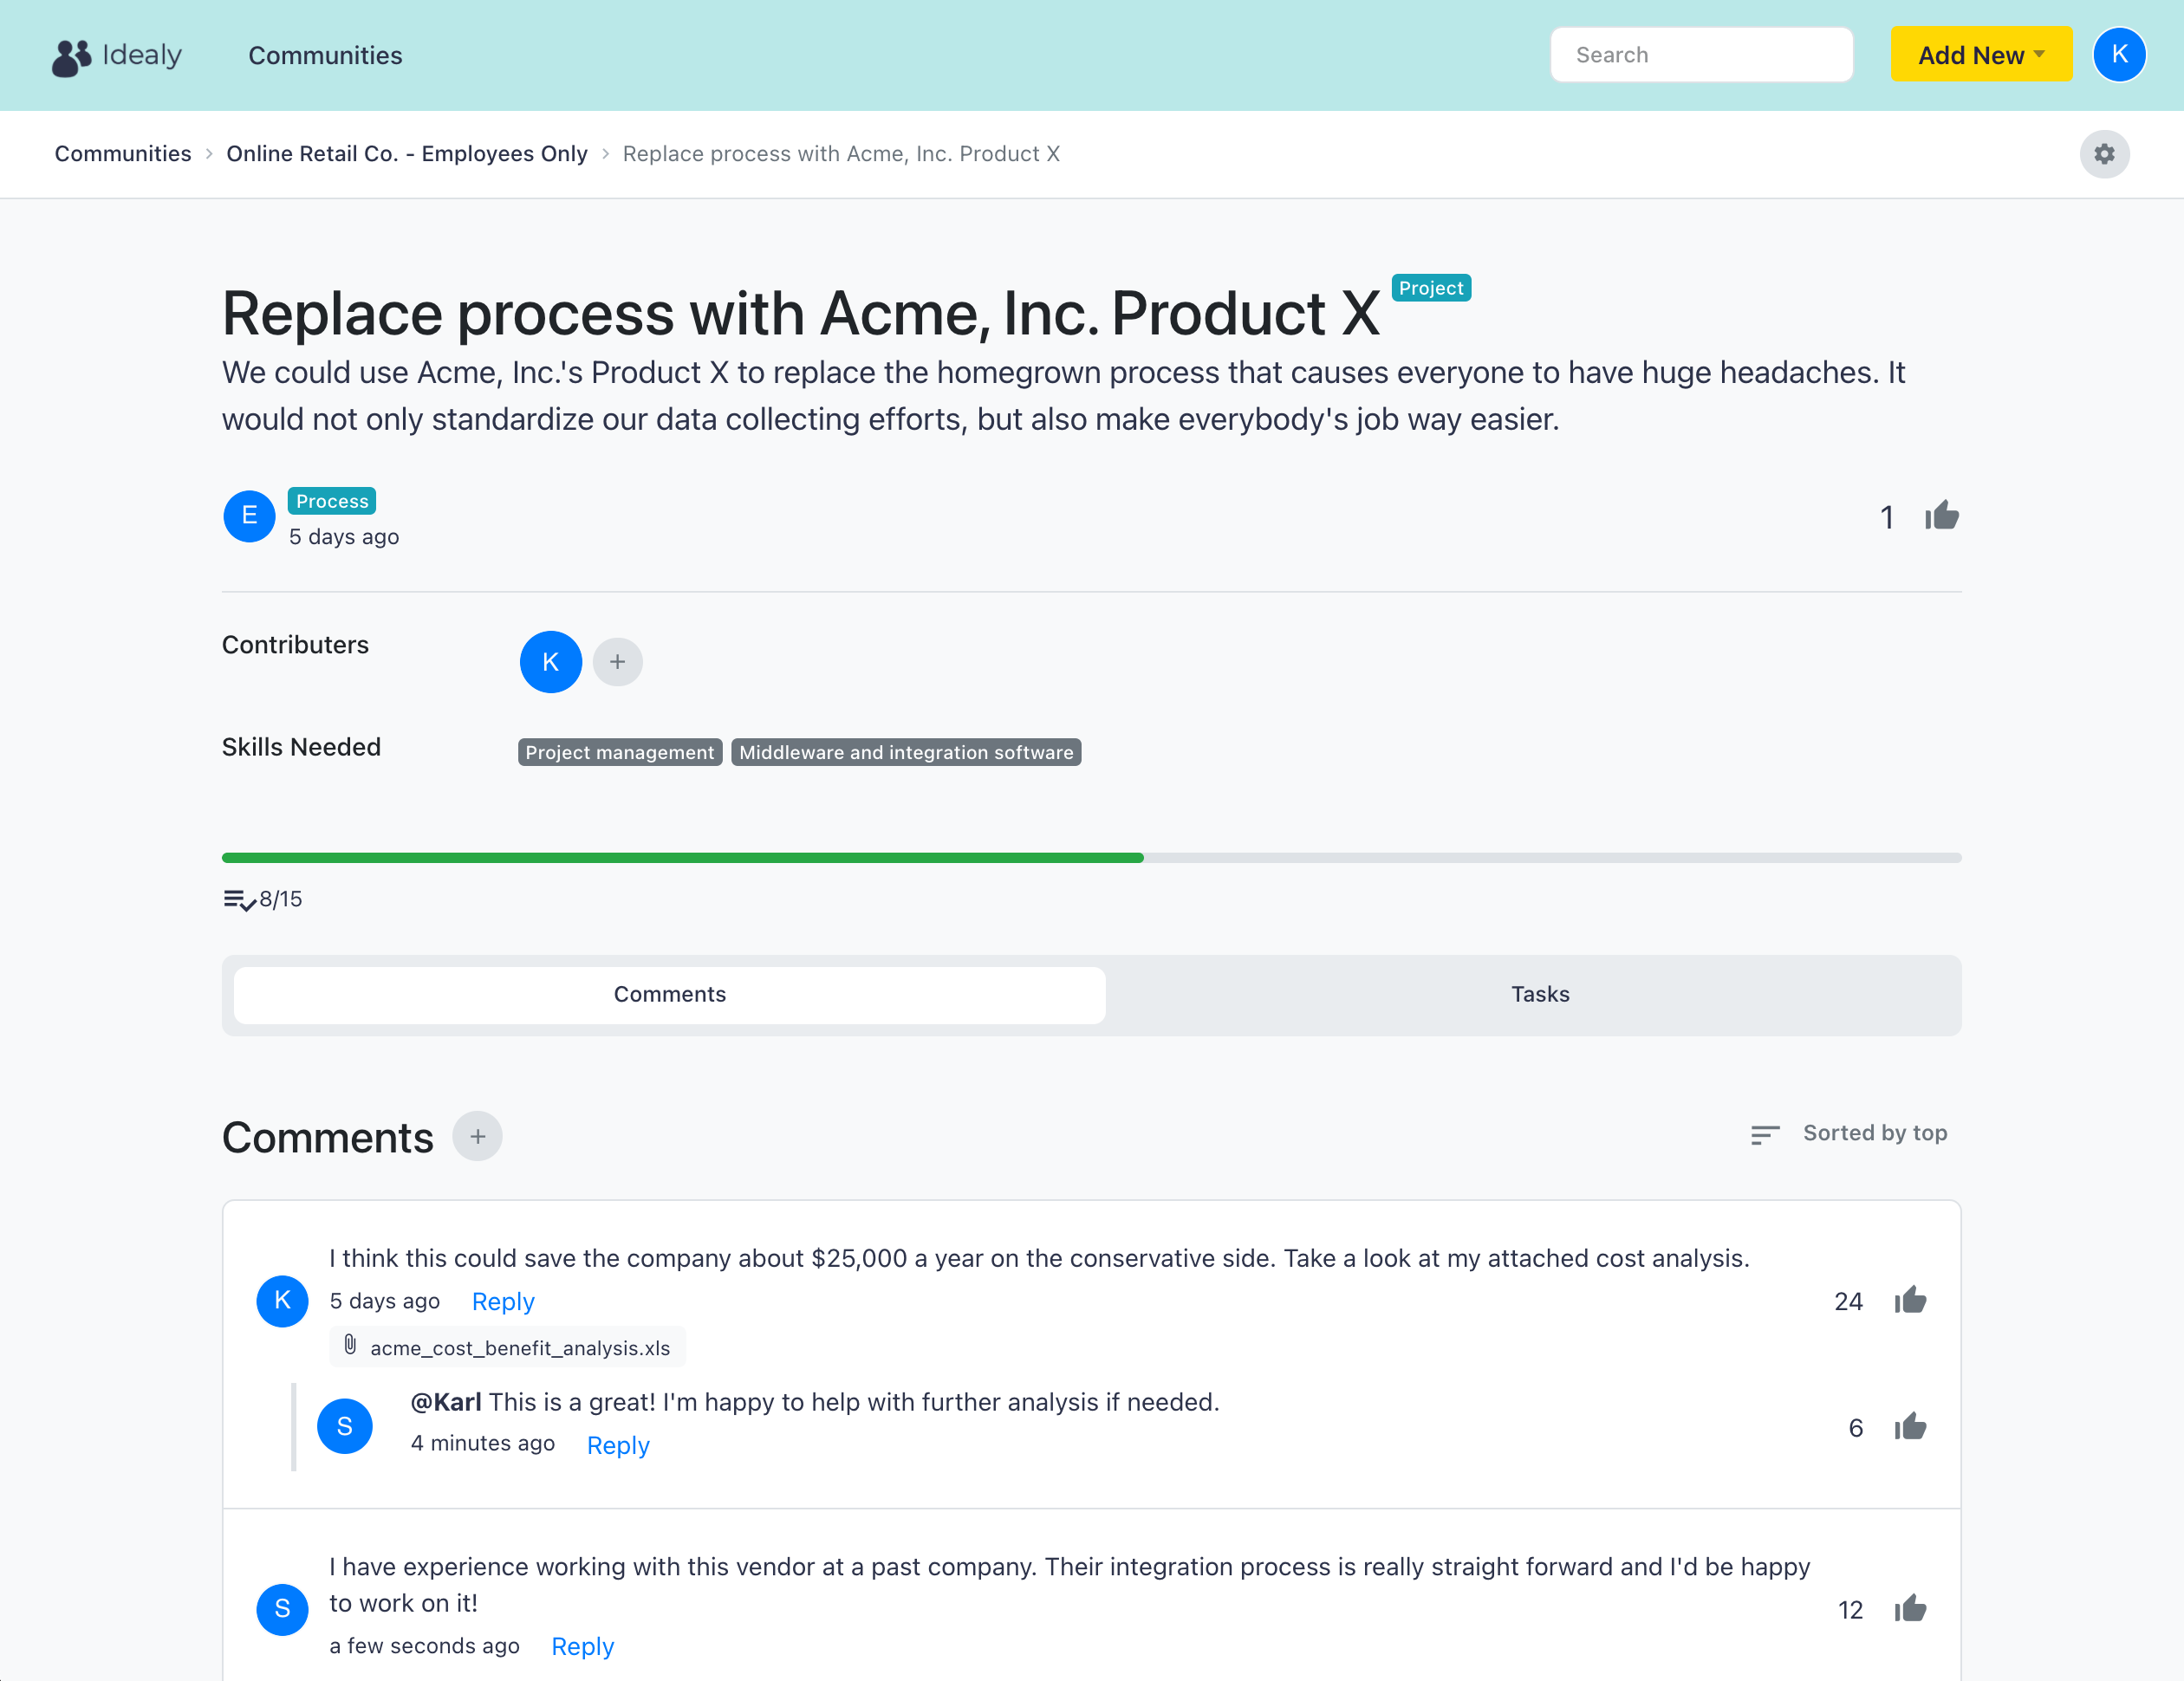Click the project like count 1

pyautogui.click(x=1887, y=517)
